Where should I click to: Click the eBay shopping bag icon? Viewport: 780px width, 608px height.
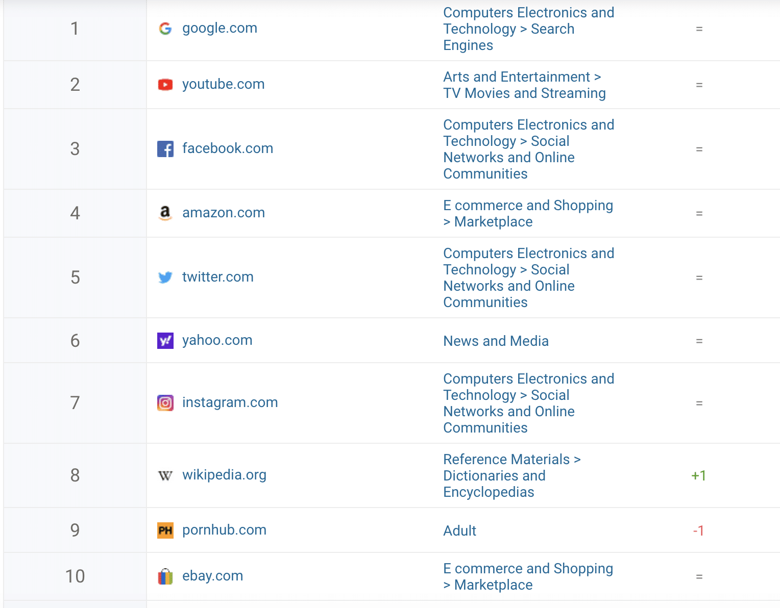coord(165,576)
